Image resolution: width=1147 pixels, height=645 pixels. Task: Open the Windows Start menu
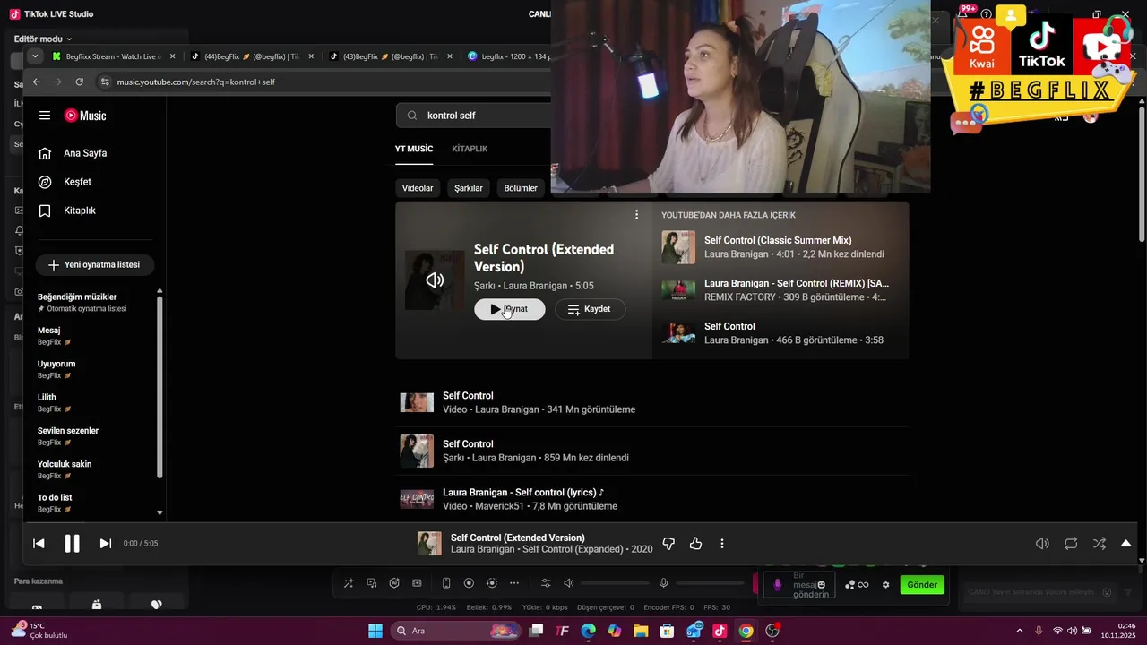point(375,631)
